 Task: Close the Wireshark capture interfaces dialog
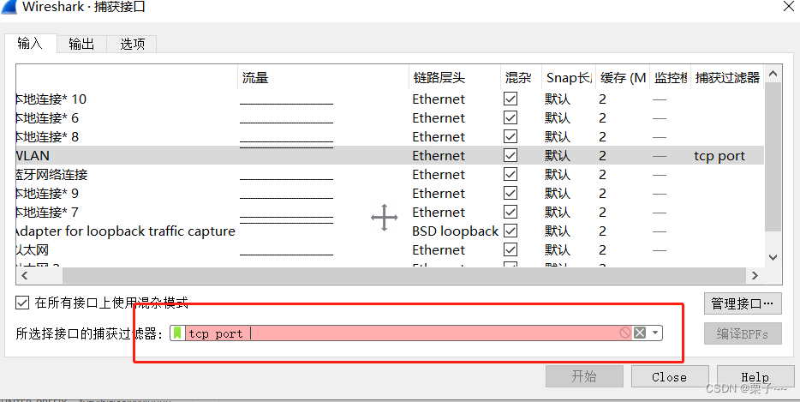coord(788,6)
